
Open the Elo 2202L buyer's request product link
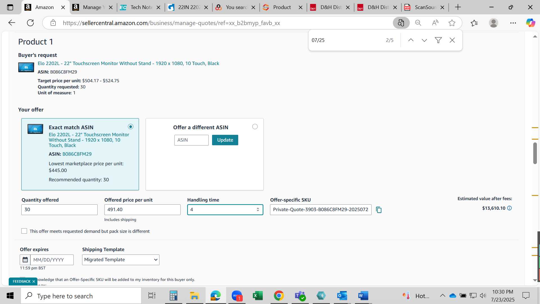point(128,64)
